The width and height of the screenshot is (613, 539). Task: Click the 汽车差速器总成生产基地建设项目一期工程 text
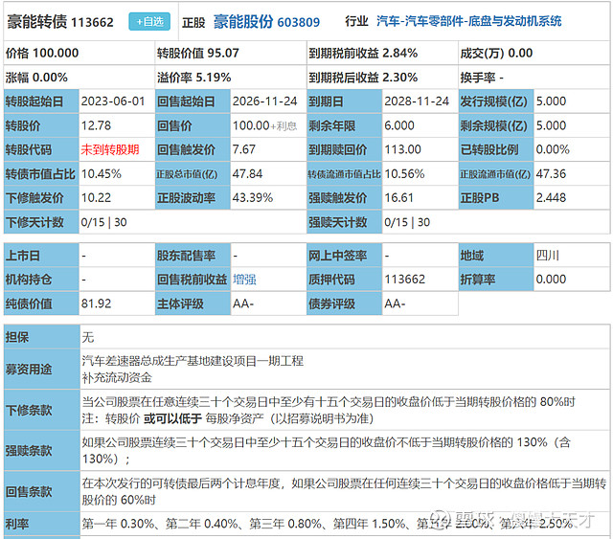pos(193,361)
